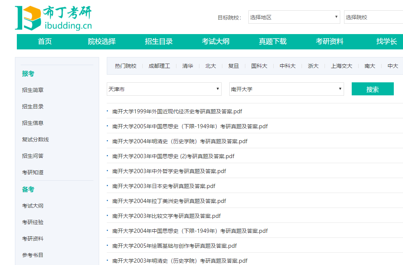Open the 选择院校 school dropdown in header
The height and width of the screenshot is (265, 403).
pyautogui.click(x=374, y=17)
